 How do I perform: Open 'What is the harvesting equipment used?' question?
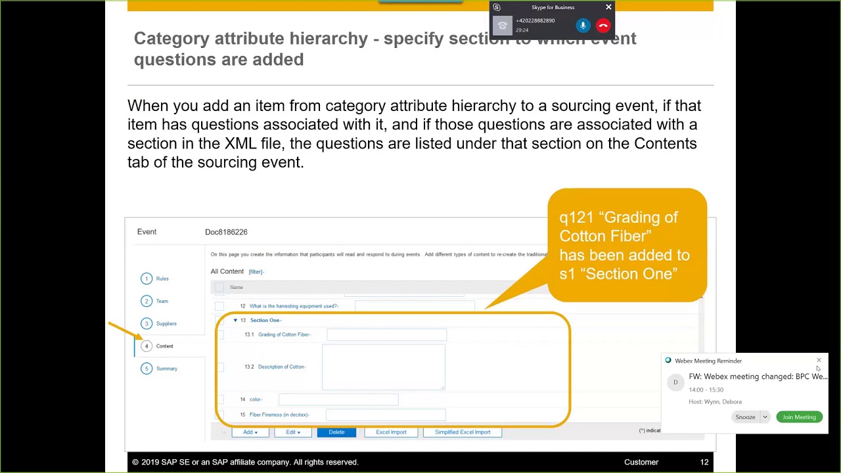coord(293,306)
